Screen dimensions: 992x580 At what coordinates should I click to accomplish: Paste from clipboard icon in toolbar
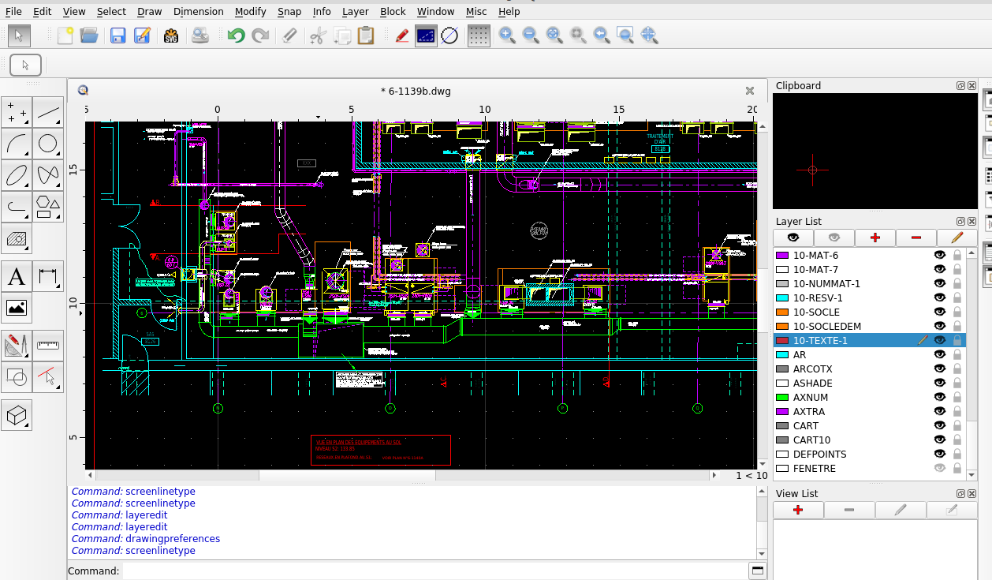(366, 36)
